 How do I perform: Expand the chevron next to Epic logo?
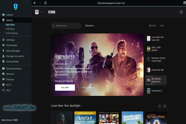click(x=41, y=12)
